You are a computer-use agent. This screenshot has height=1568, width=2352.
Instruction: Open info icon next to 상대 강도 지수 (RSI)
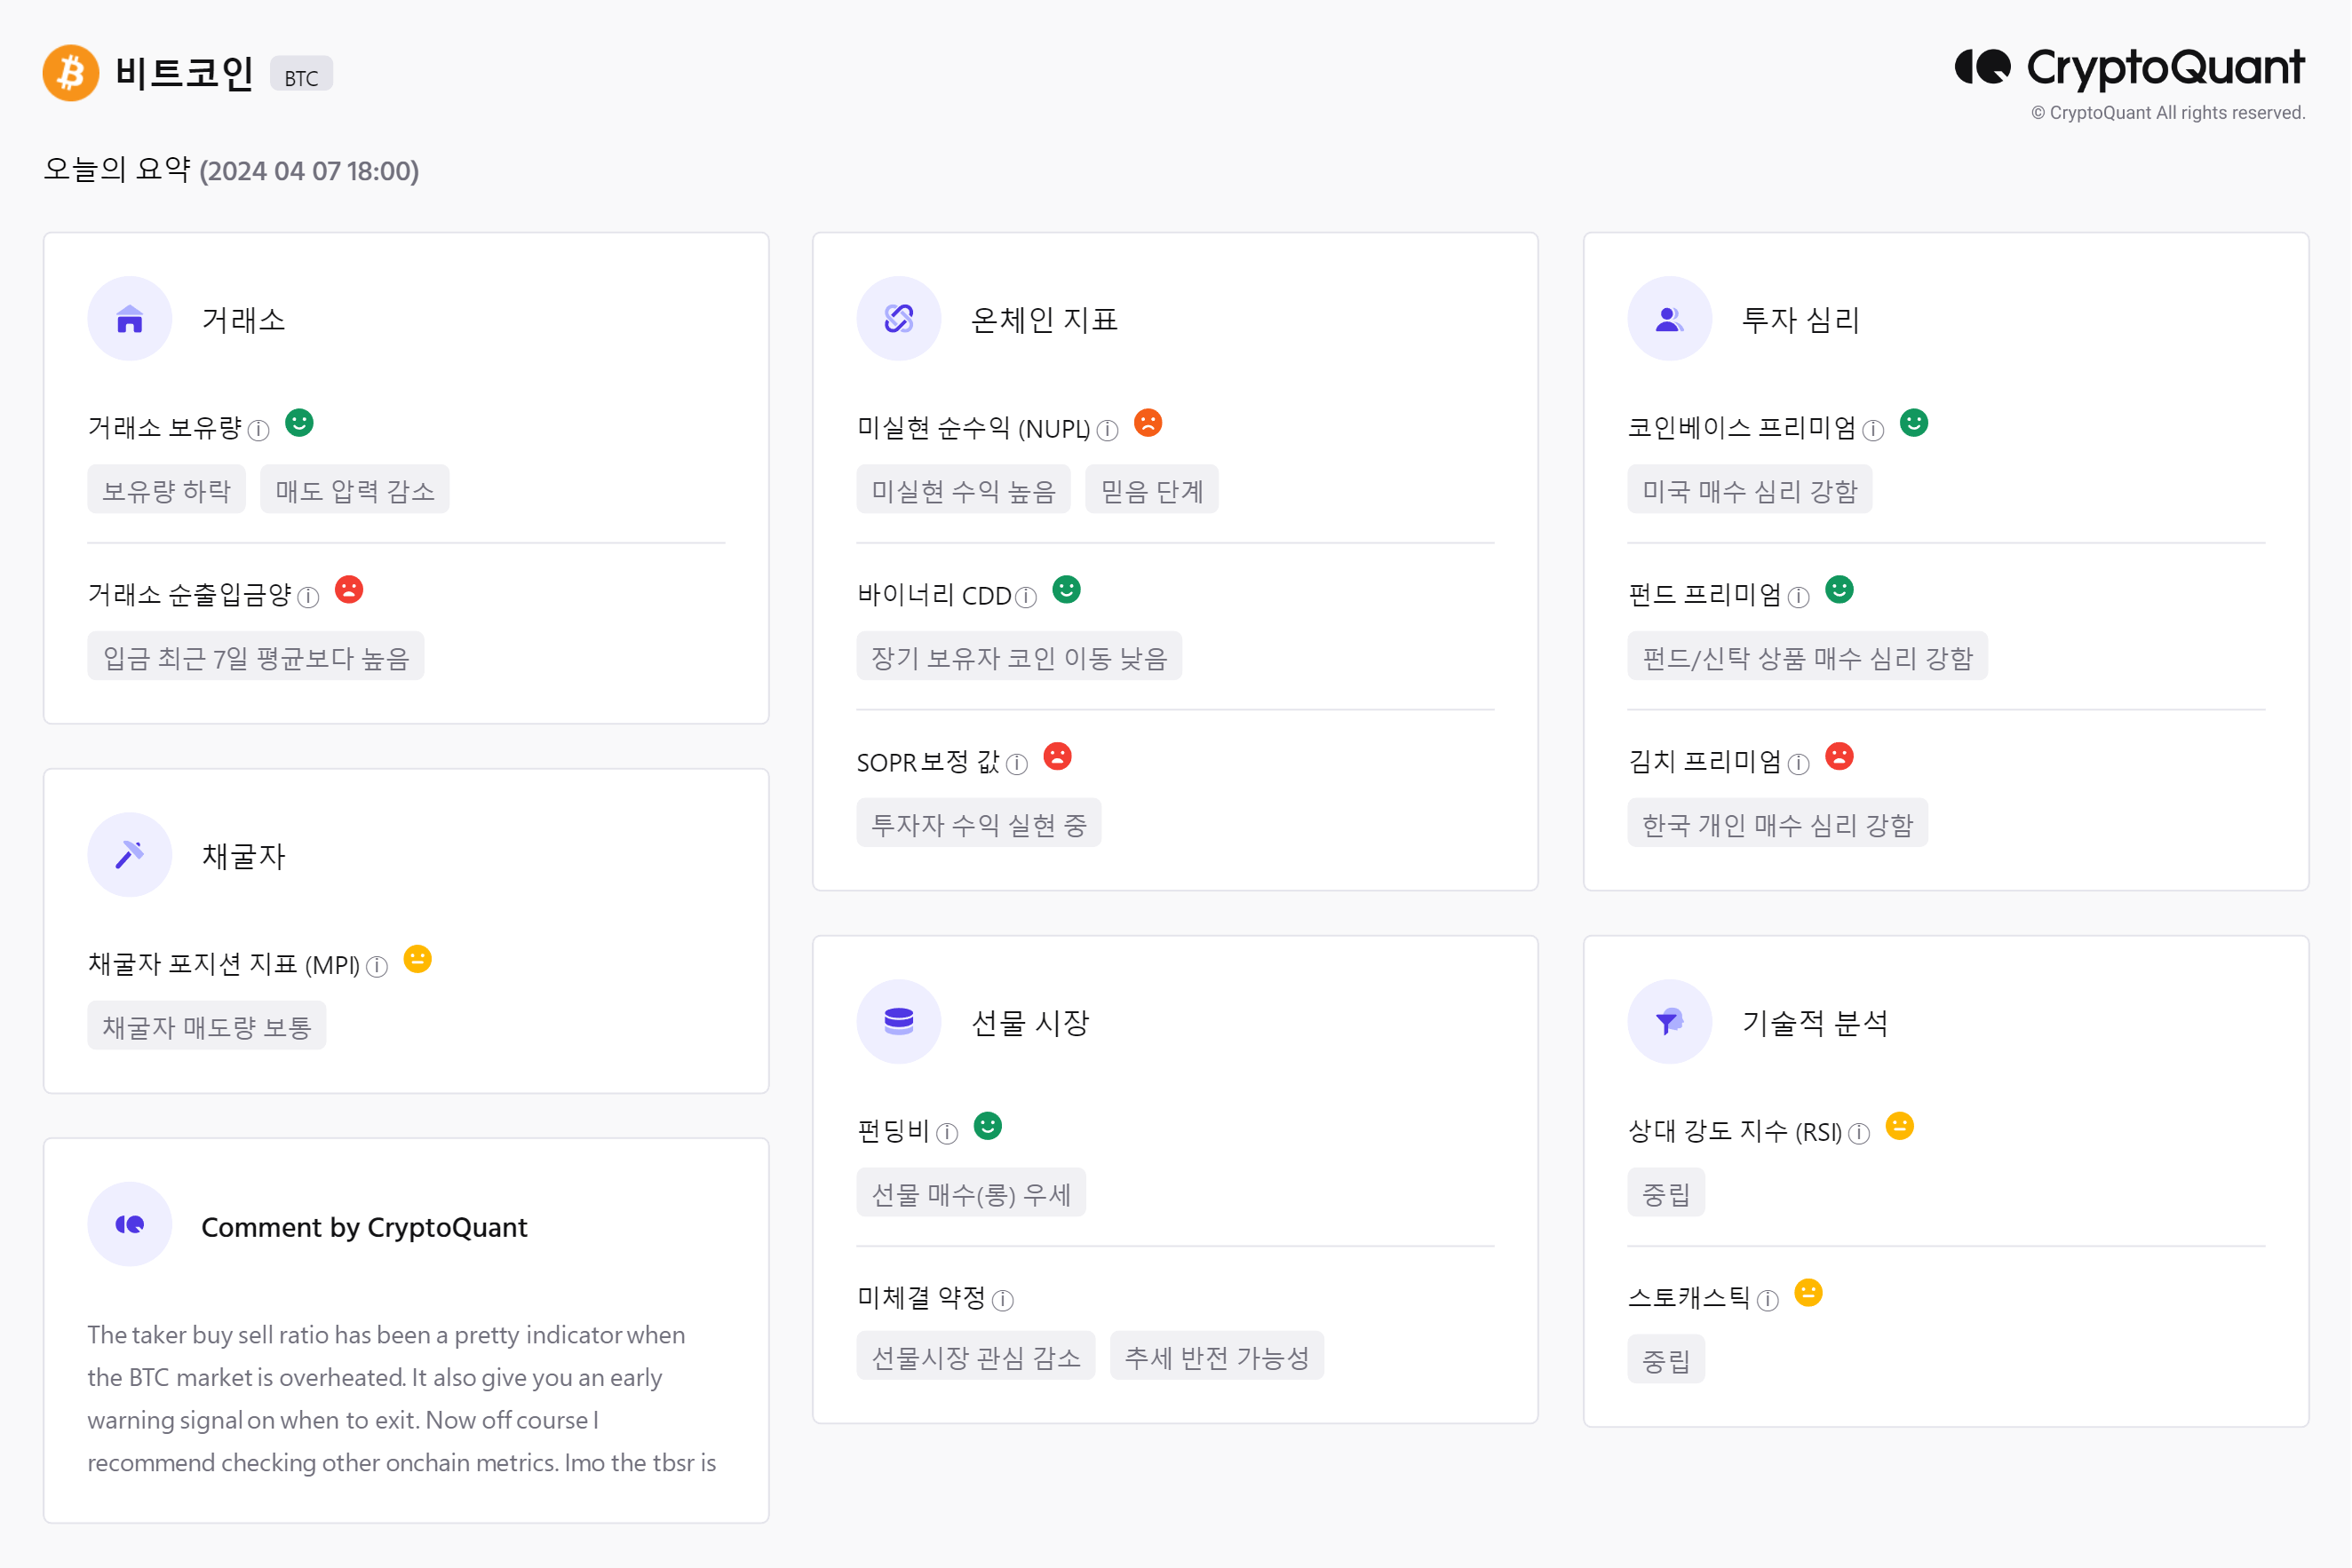pos(1859,1133)
